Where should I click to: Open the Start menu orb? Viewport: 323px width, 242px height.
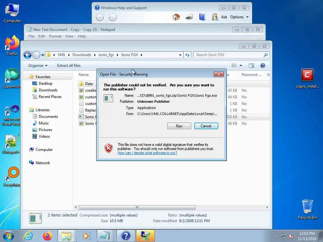(9, 236)
